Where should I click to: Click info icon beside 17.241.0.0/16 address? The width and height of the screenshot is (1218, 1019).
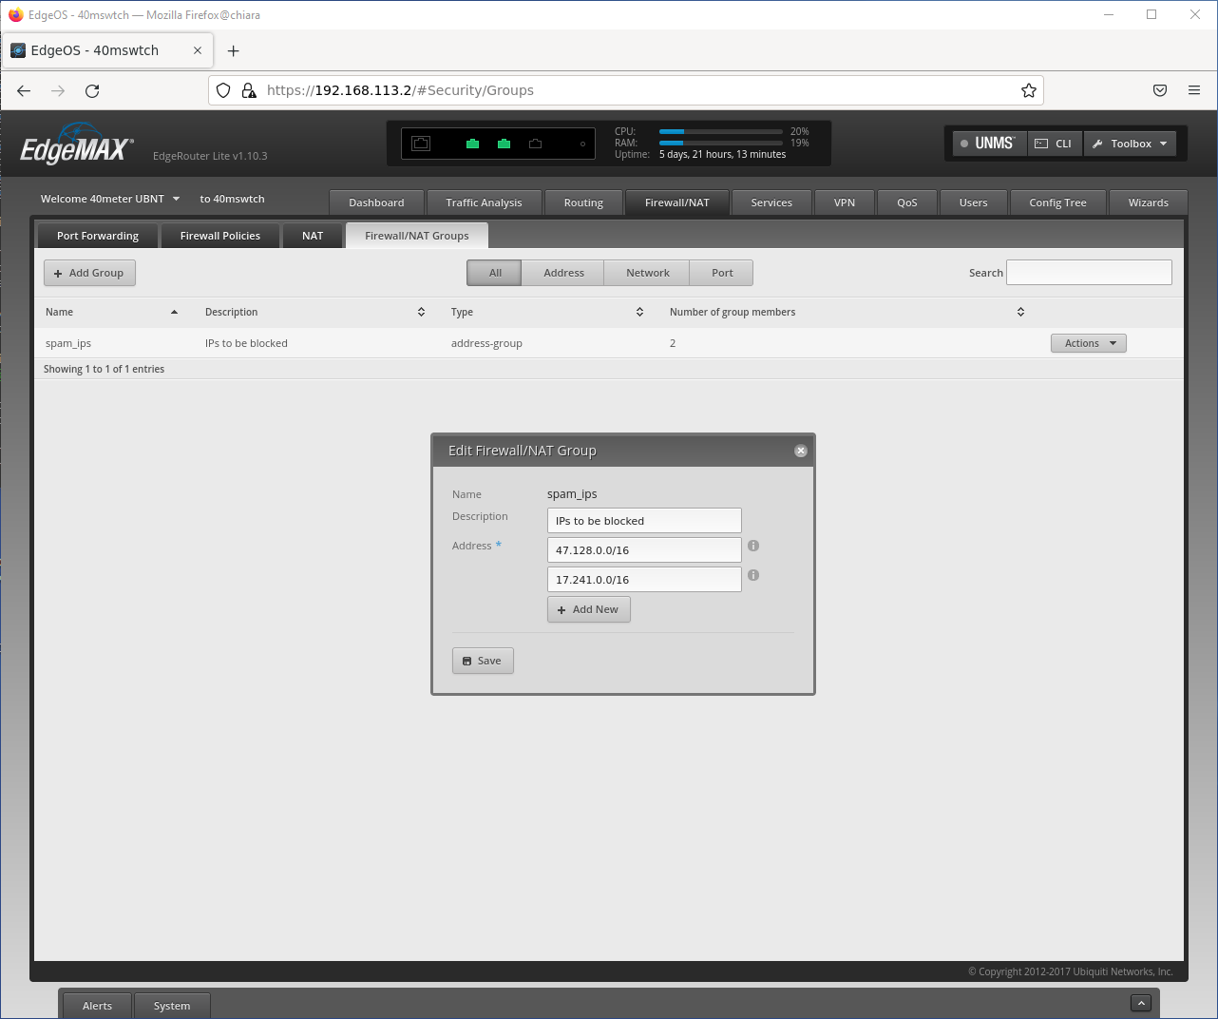pyautogui.click(x=753, y=575)
